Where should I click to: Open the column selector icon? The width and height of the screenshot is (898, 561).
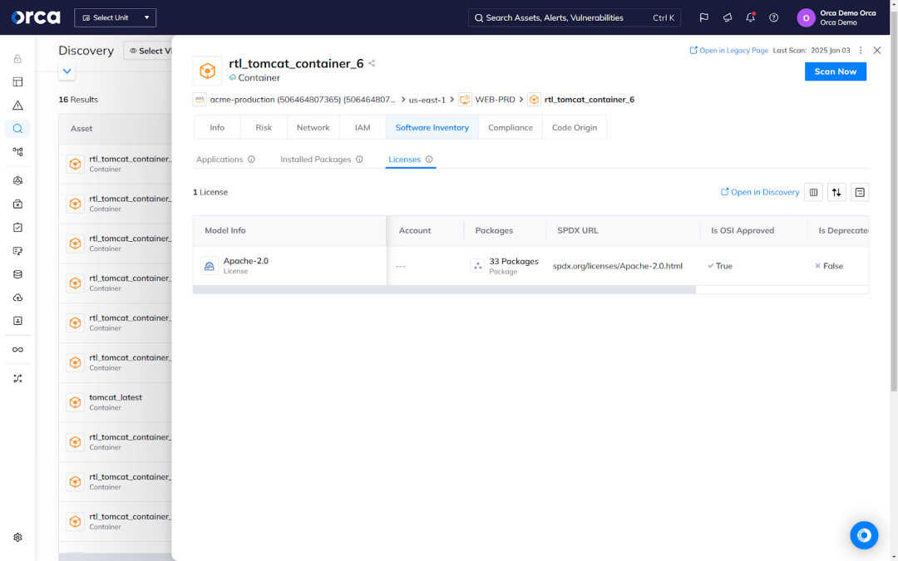coord(813,192)
